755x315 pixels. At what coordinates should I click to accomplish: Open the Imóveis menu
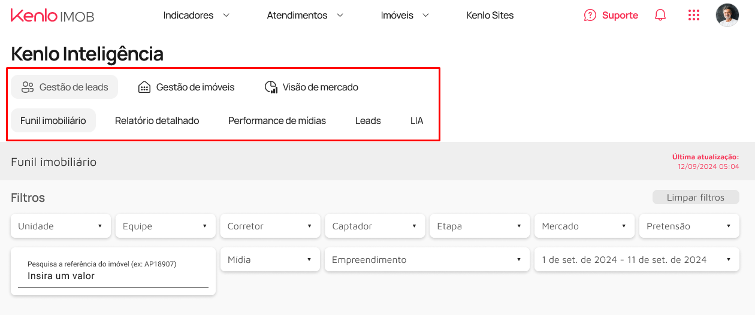coord(405,16)
